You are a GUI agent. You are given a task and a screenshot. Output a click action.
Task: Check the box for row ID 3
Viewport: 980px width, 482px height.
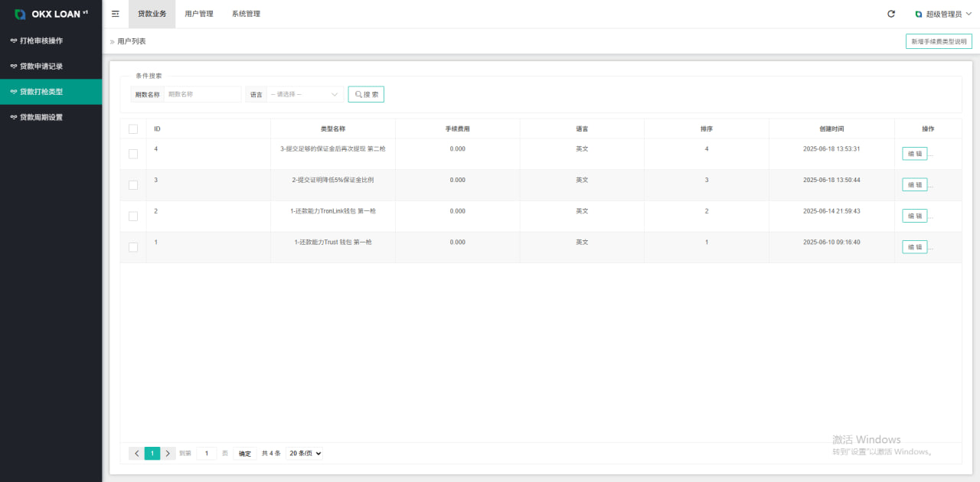tap(133, 185)
